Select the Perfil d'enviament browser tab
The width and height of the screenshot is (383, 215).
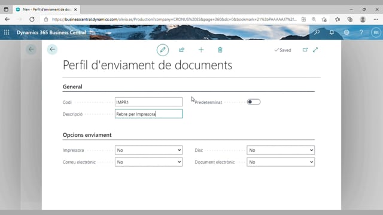47,10
